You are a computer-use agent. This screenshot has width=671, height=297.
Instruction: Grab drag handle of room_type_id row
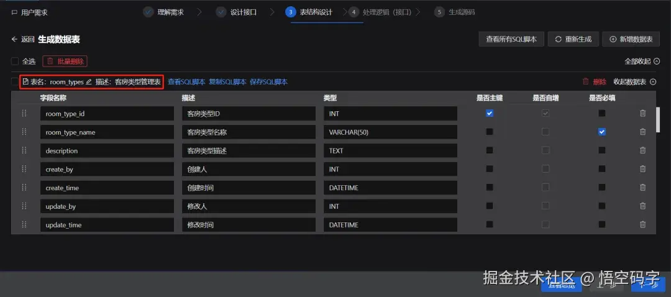(x=24, y=114)
